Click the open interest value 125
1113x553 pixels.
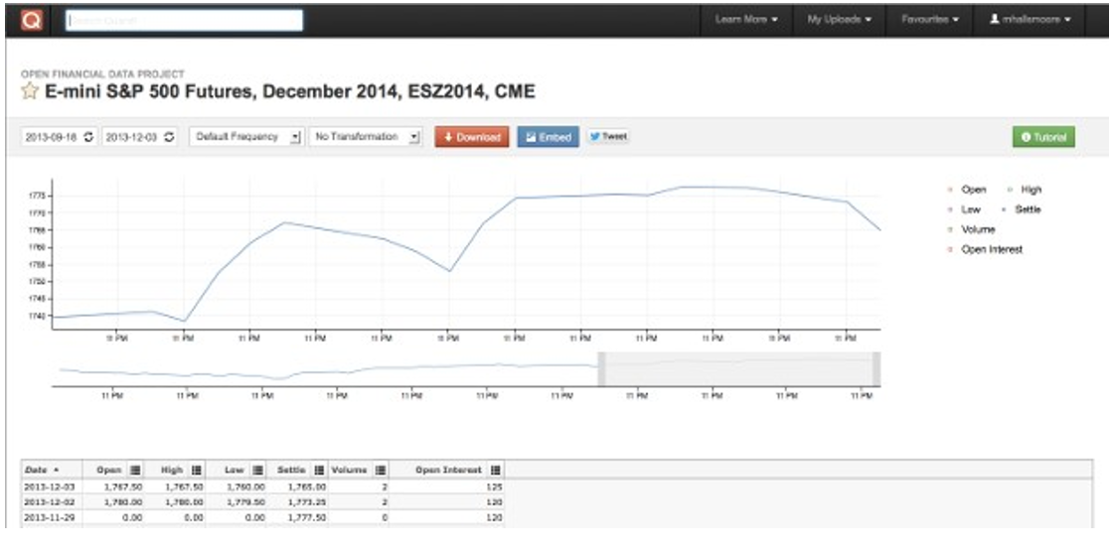point(495,487)
